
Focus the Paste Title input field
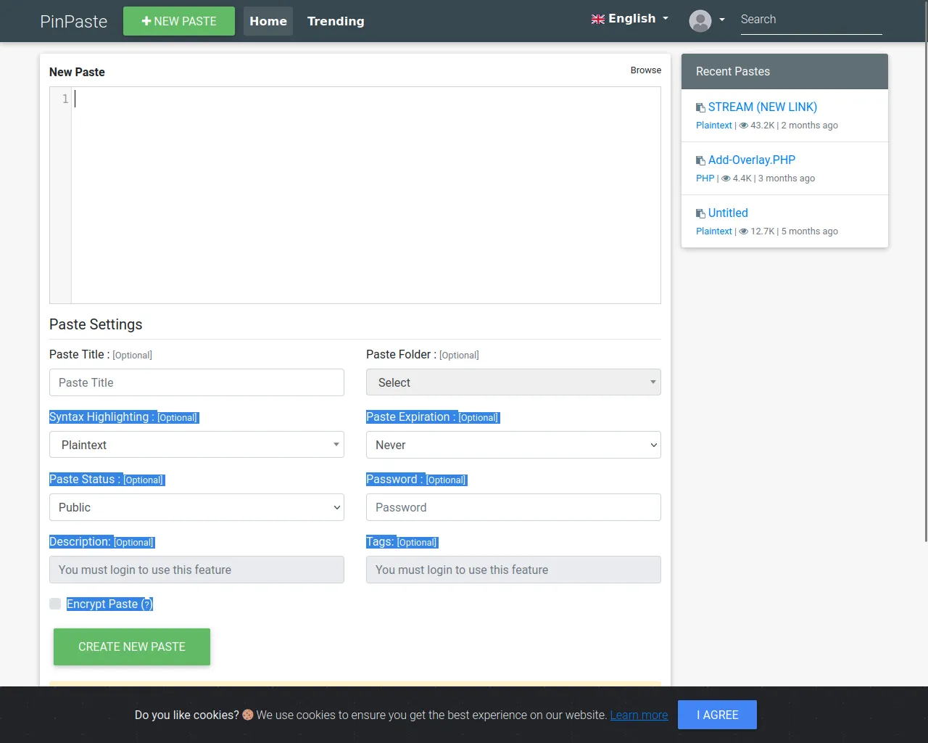coord(196,382)
